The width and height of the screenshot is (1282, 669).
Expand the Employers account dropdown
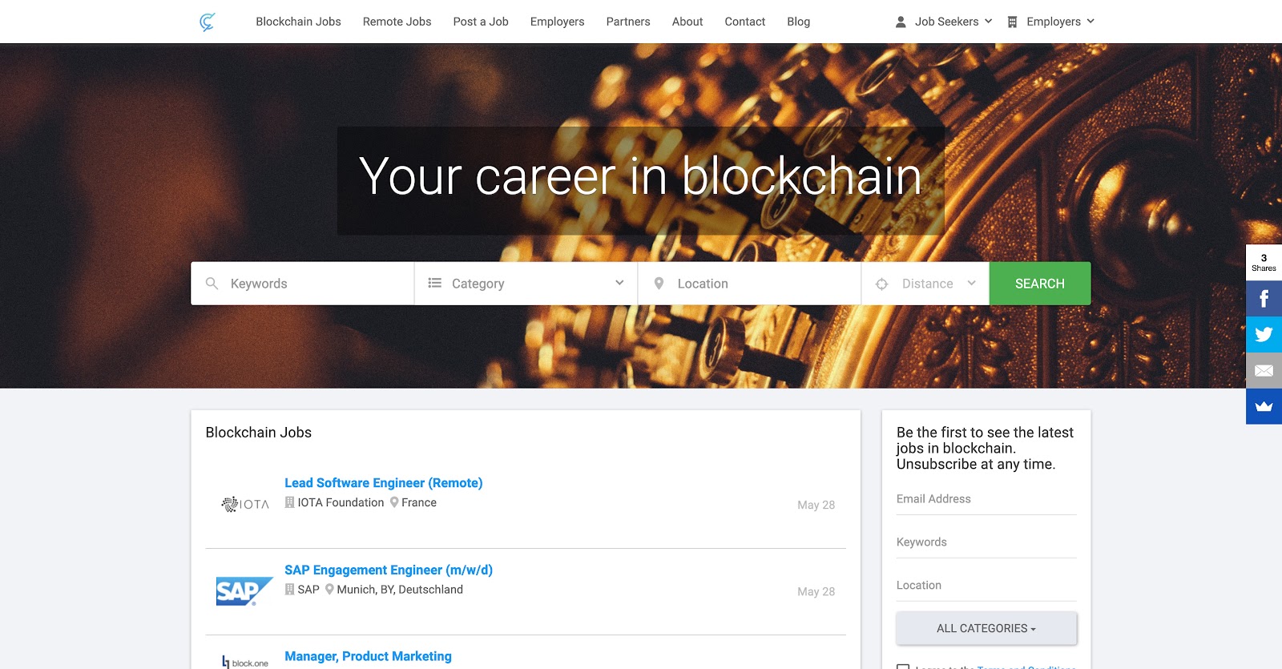click(1051, 22)
